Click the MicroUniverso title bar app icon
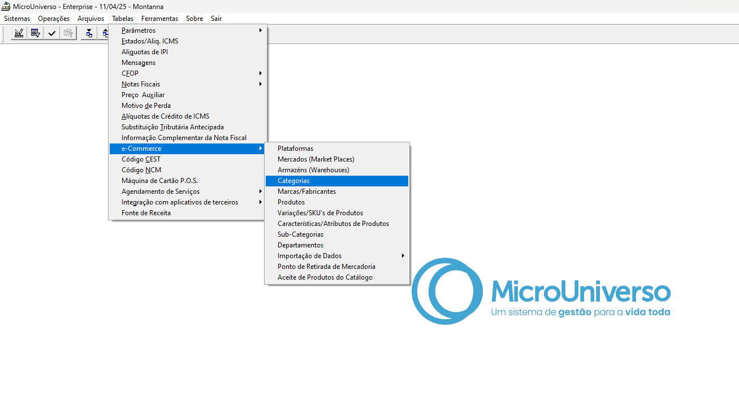The width and height of the screenshot is (739, 418). pos(6,6)
